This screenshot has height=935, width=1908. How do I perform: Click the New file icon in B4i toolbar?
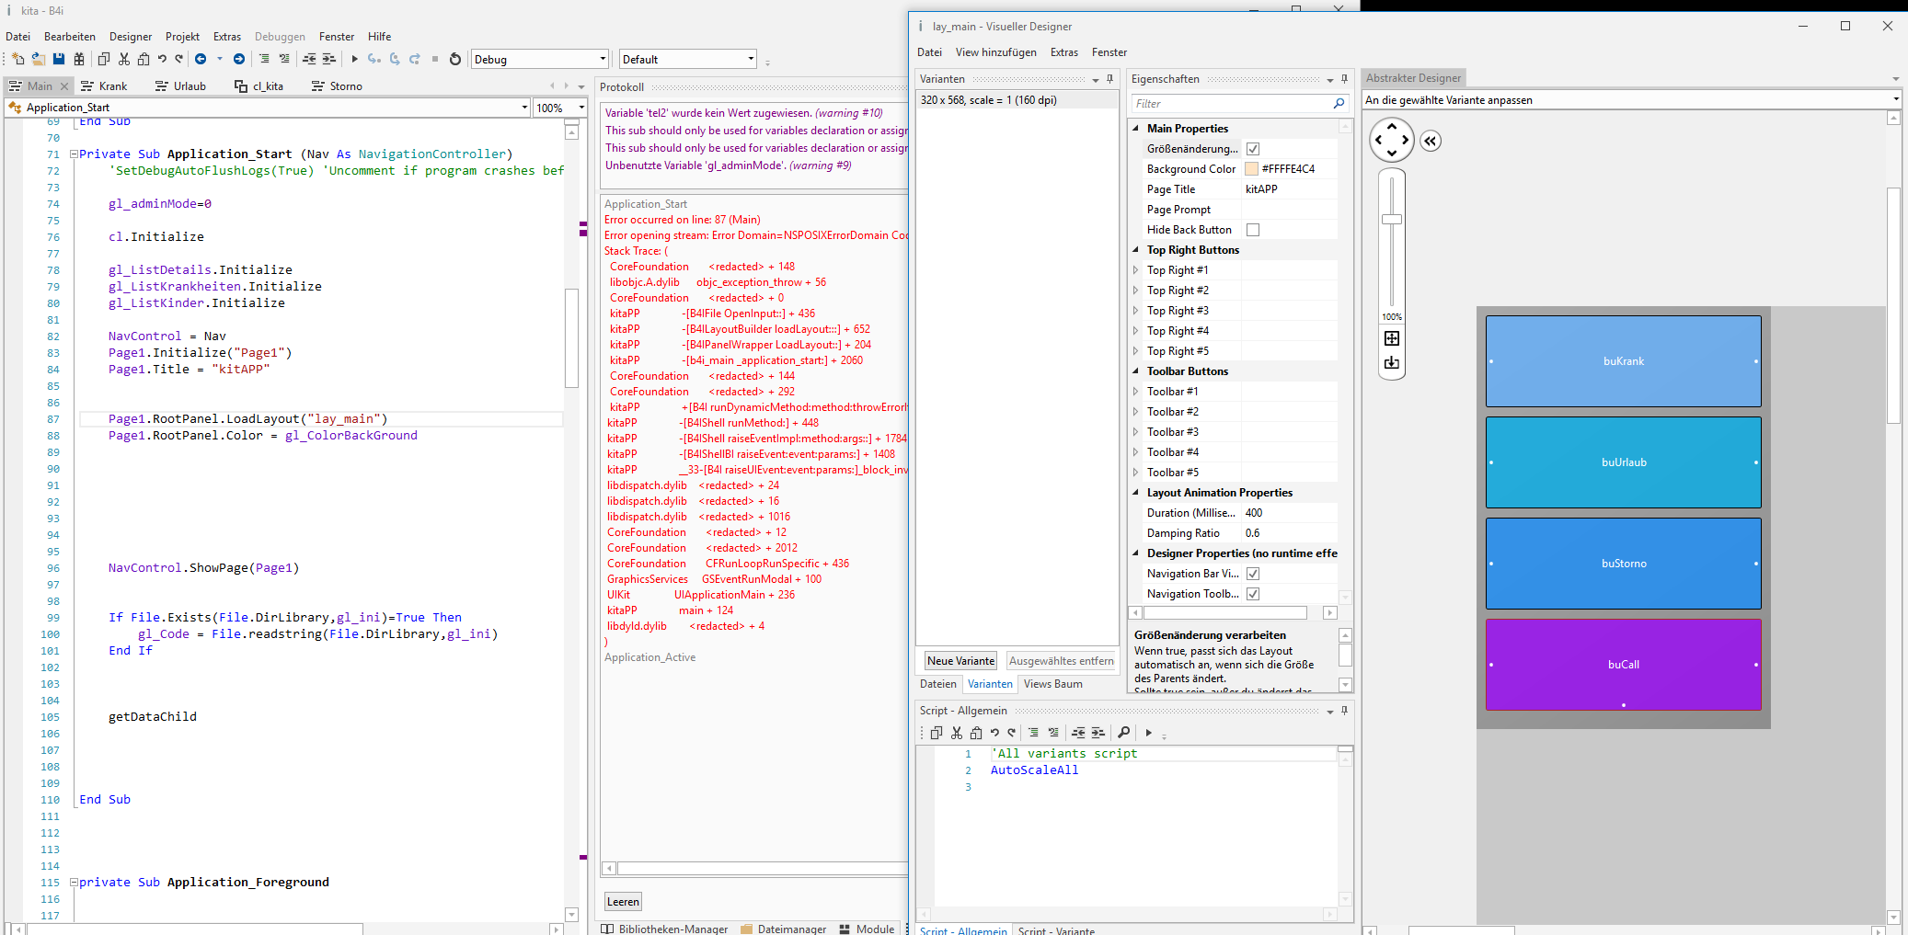(17, 59)
